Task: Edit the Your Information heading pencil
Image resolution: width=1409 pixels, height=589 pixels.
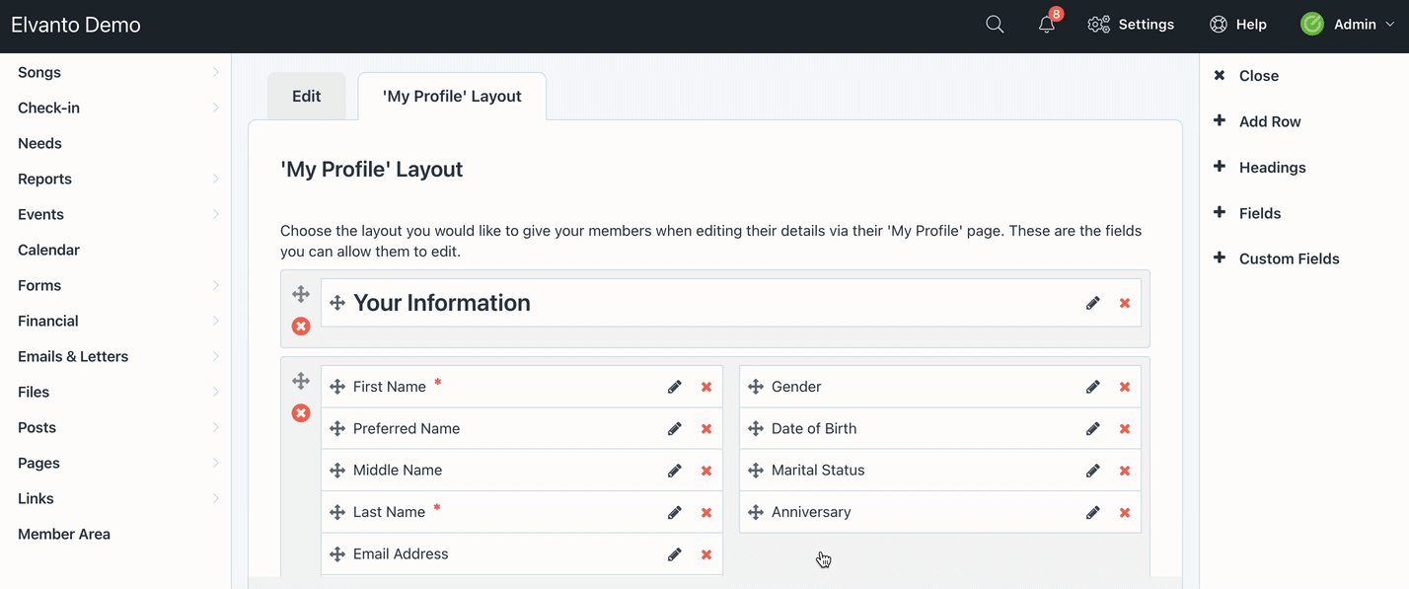Action: (x=1093, y=303)
